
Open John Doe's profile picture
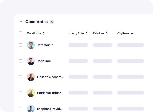click(31, 61)
